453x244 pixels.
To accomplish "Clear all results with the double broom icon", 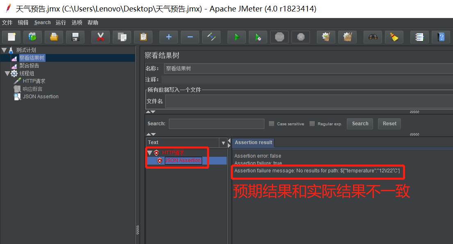I will coord(347,37).
